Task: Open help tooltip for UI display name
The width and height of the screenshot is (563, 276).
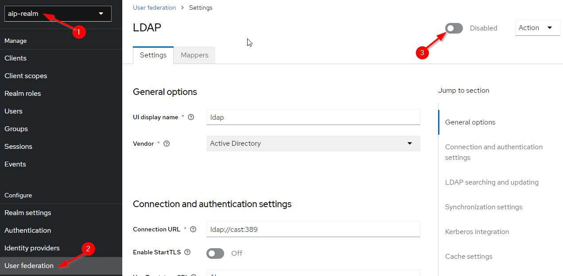Action: [x=190, y=117]
